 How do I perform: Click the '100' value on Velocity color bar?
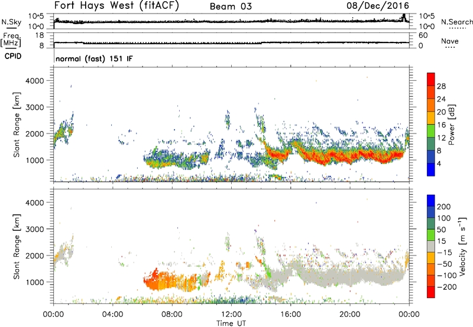pyautogui.click(x=444, y=218)
